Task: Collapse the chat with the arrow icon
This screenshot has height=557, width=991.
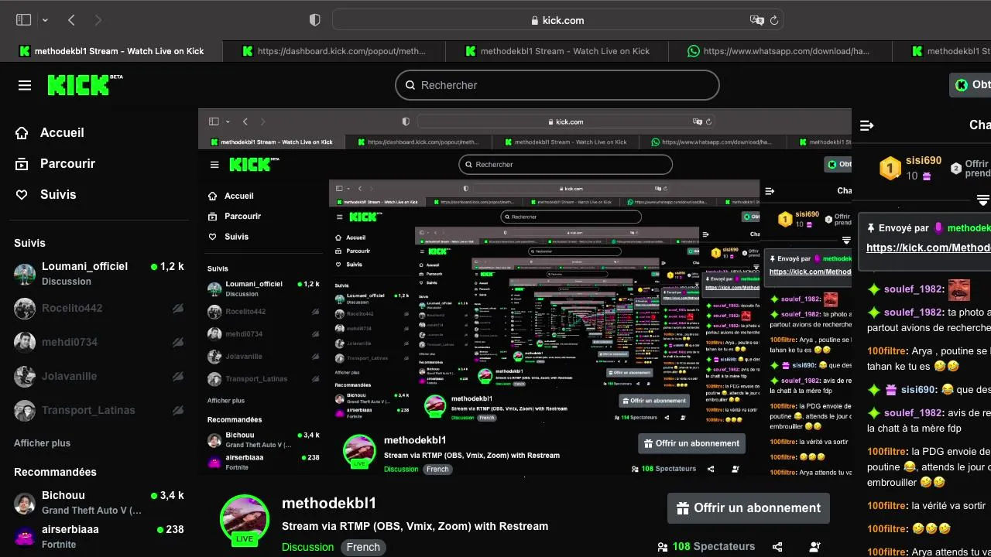Action: (x=867, y=125)
